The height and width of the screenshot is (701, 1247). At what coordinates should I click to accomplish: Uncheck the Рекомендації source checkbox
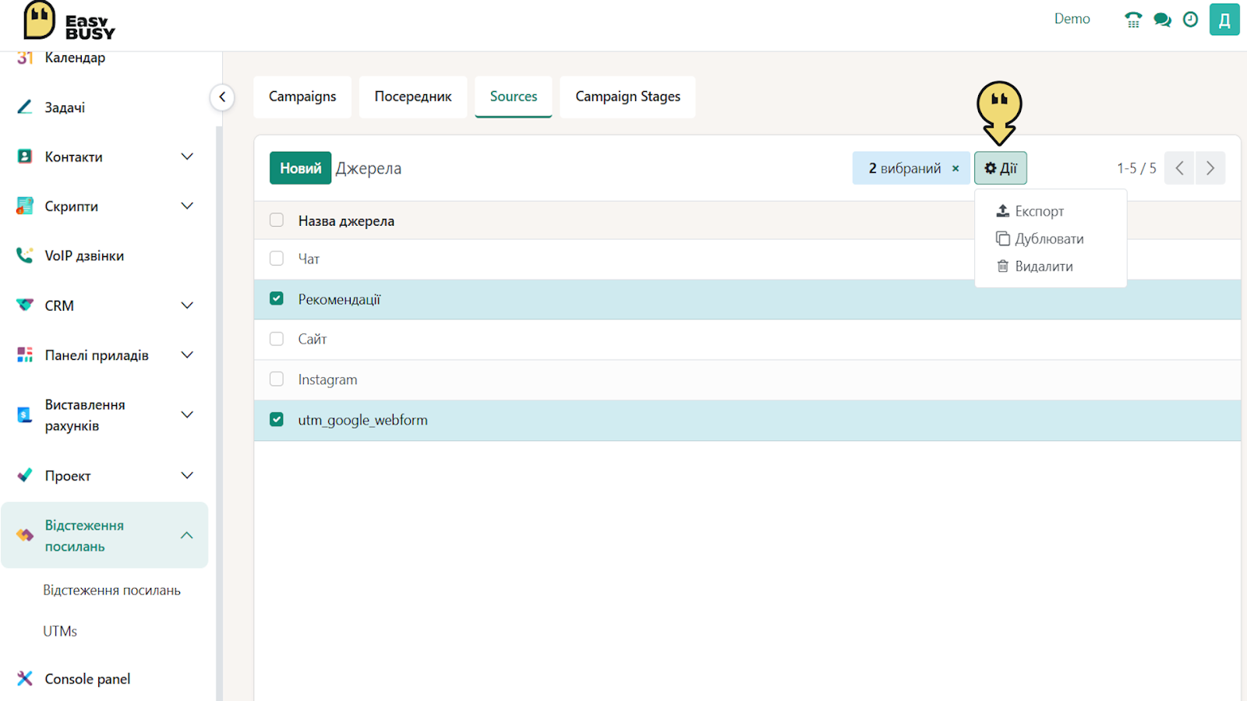277,298
